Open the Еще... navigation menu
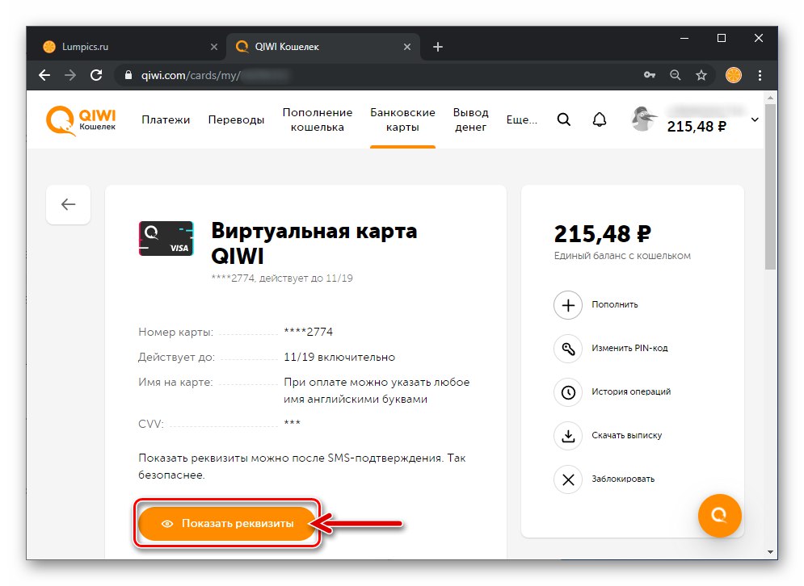The image size is (804, 586). [521, 119]
